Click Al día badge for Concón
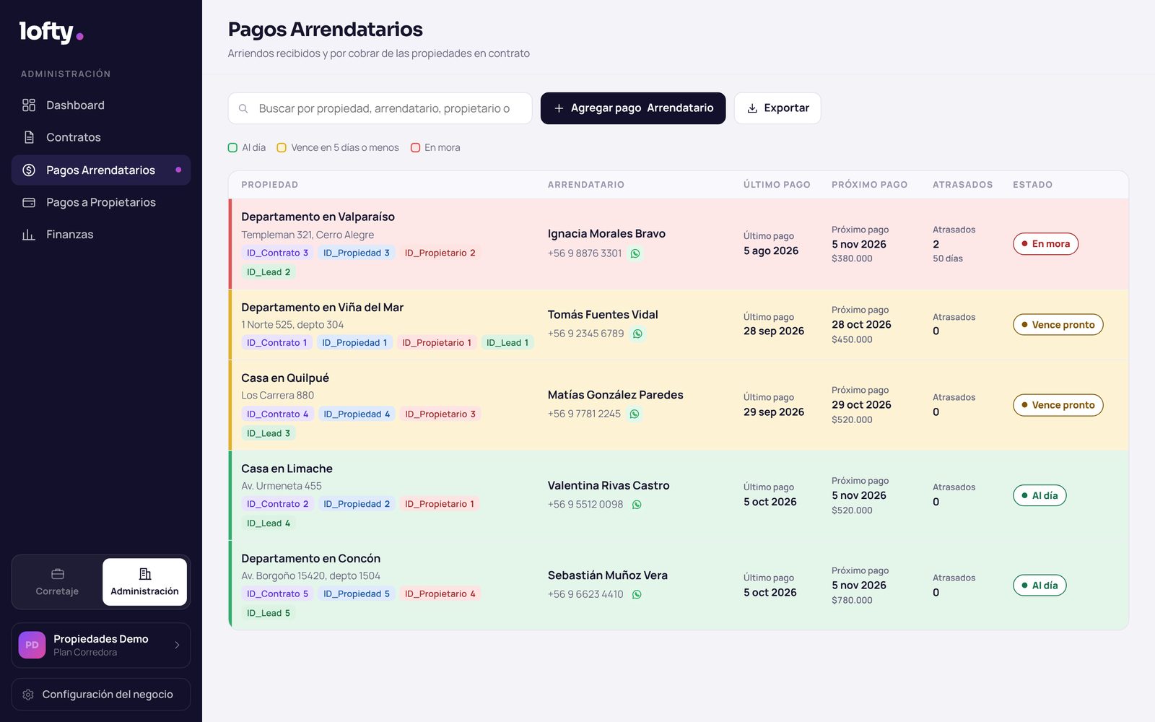Image resolution: width=1155 pixels, height=722 pixels. pos(1039,586)
